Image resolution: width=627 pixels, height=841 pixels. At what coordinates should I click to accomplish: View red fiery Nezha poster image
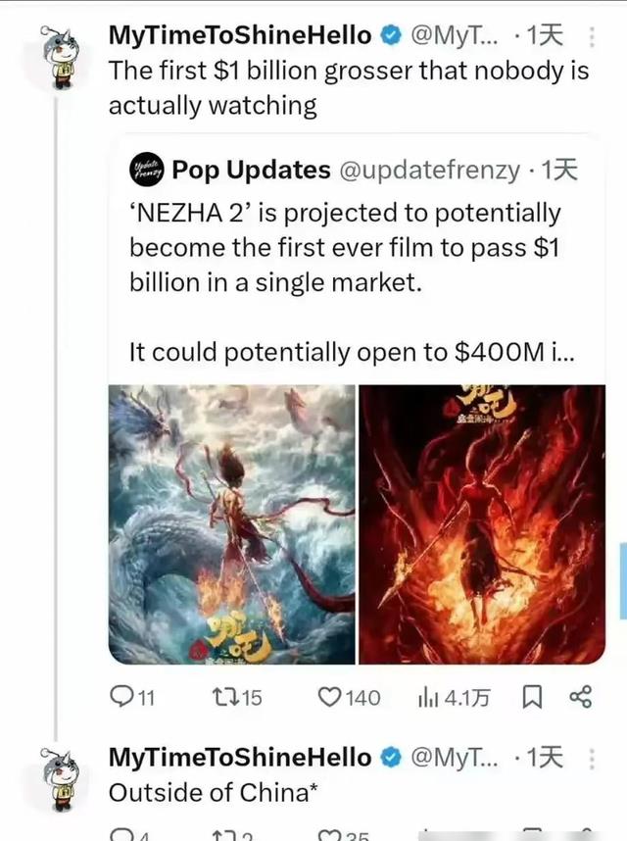pos(482,524)
